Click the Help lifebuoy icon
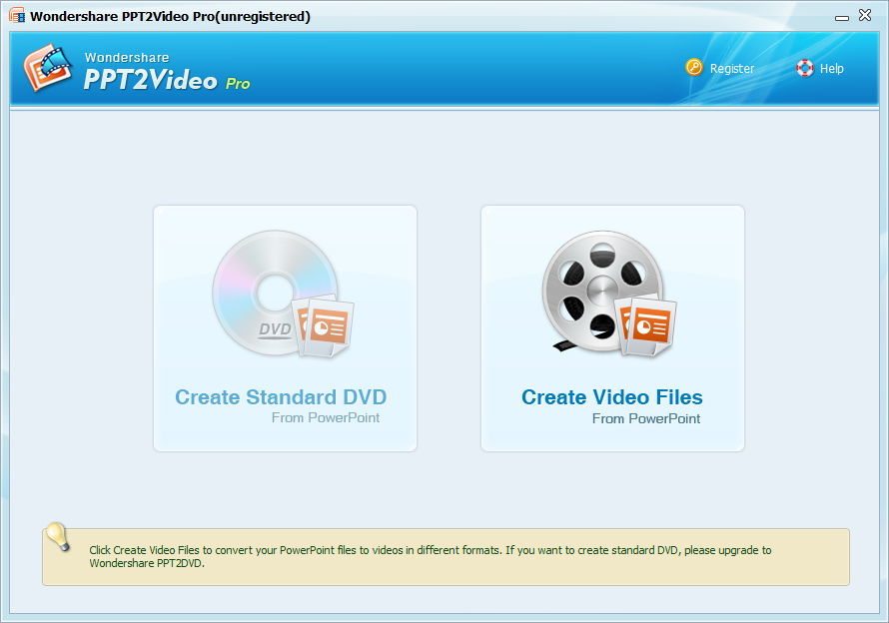This screenshot has width=889, height=623. coord(804,68)
